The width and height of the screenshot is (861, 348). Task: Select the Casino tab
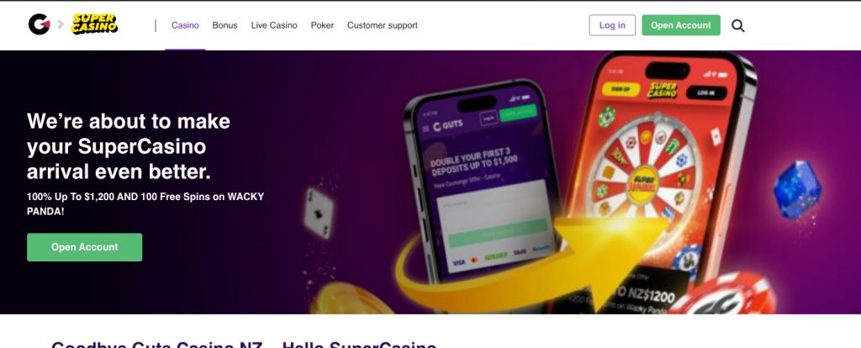[185, 25]
